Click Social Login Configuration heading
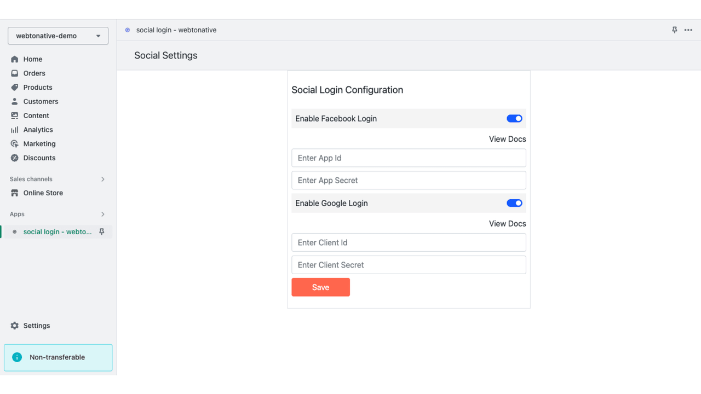This screenshot has width=701, height=394. 347,90
